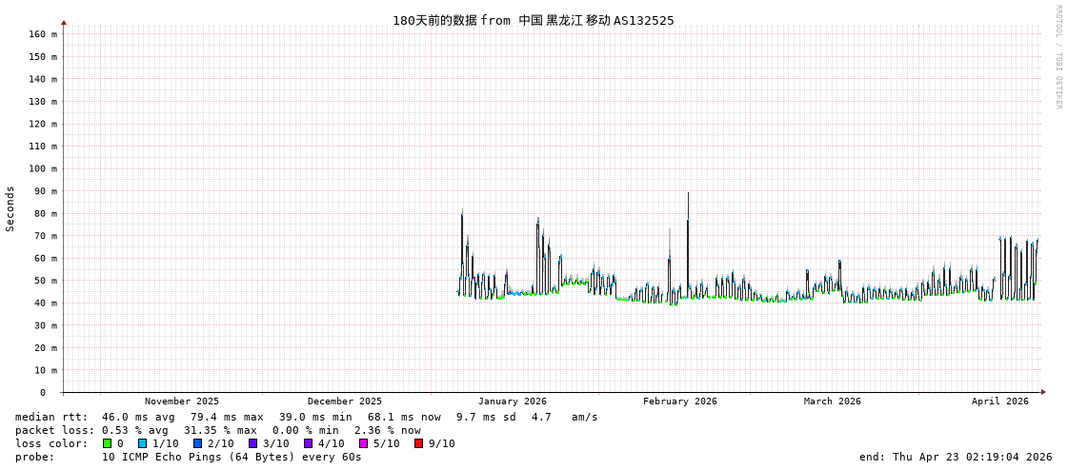
Task: Click the green 0 loss color swatch
Action: point(107,443)
